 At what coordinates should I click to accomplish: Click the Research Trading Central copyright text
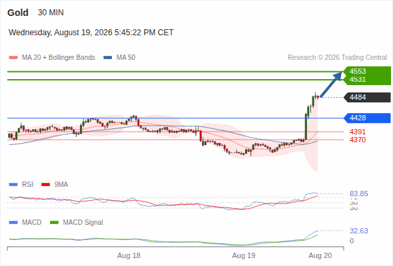tap(337, 58)
